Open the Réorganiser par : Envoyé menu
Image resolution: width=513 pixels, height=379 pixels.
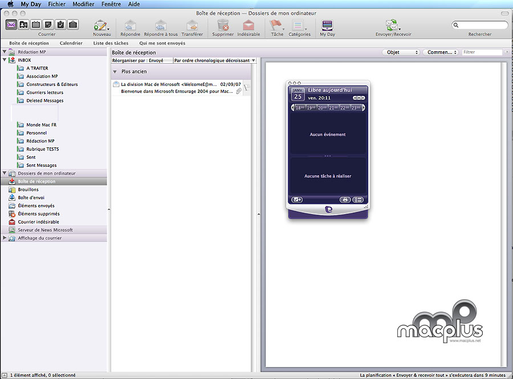click(x=142, y=60)
